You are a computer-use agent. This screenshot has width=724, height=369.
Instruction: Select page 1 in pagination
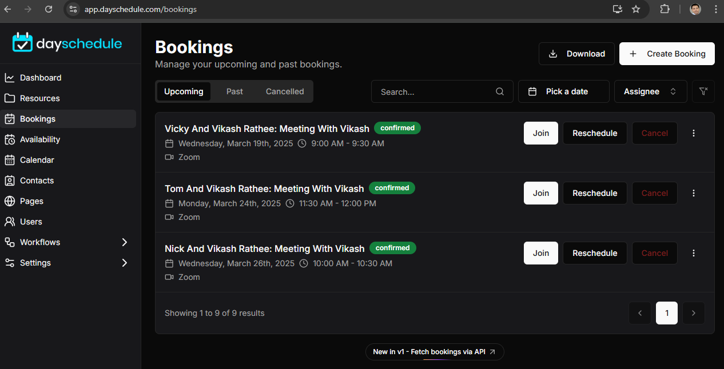pyautogui.click(x=667, y=313)
